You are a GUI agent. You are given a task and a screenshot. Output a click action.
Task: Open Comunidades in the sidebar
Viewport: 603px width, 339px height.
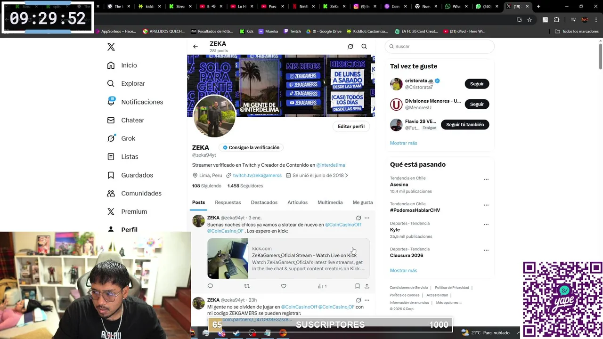click(x=134, y=194)
